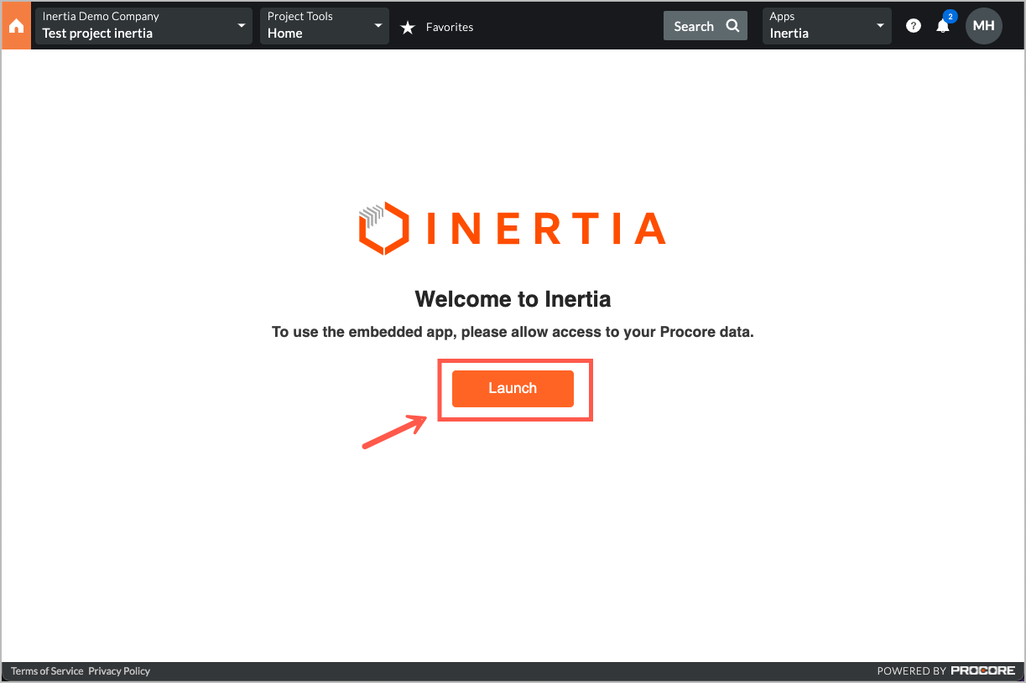The image size is (1026, 683).
Task: Click the Search button
Action: (706, 26)
